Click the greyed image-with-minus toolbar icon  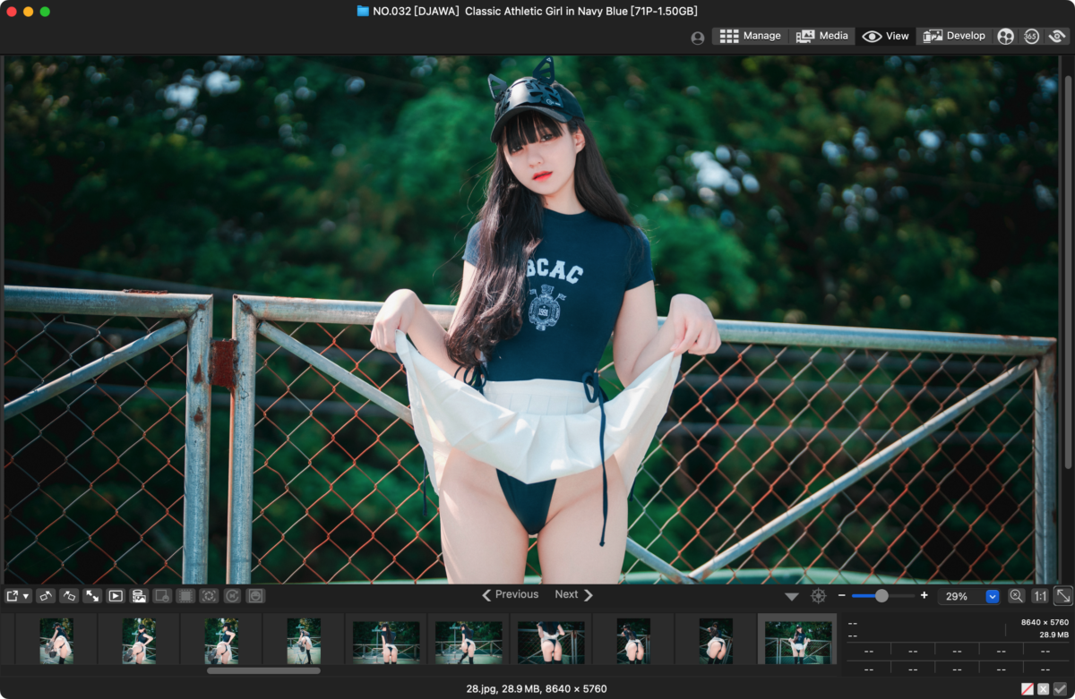tap(162, 595)
